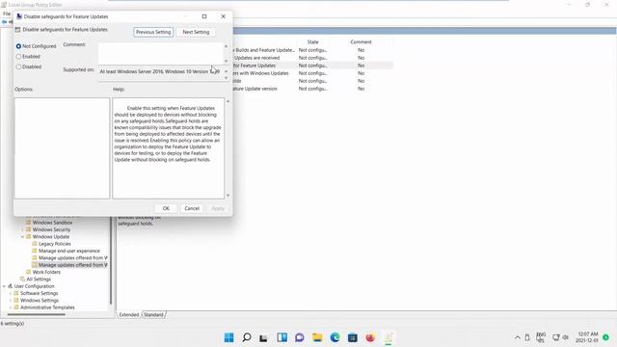Select User Configuration in the tree
This screenshot has height=347, width=617.
tap(35, 286)
